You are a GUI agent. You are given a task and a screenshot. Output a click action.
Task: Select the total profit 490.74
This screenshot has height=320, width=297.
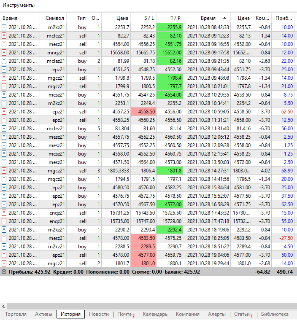(x=284, y=272)
